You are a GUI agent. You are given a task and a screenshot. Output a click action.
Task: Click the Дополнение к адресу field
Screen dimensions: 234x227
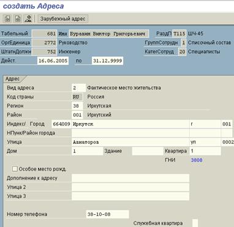(130, 178)
